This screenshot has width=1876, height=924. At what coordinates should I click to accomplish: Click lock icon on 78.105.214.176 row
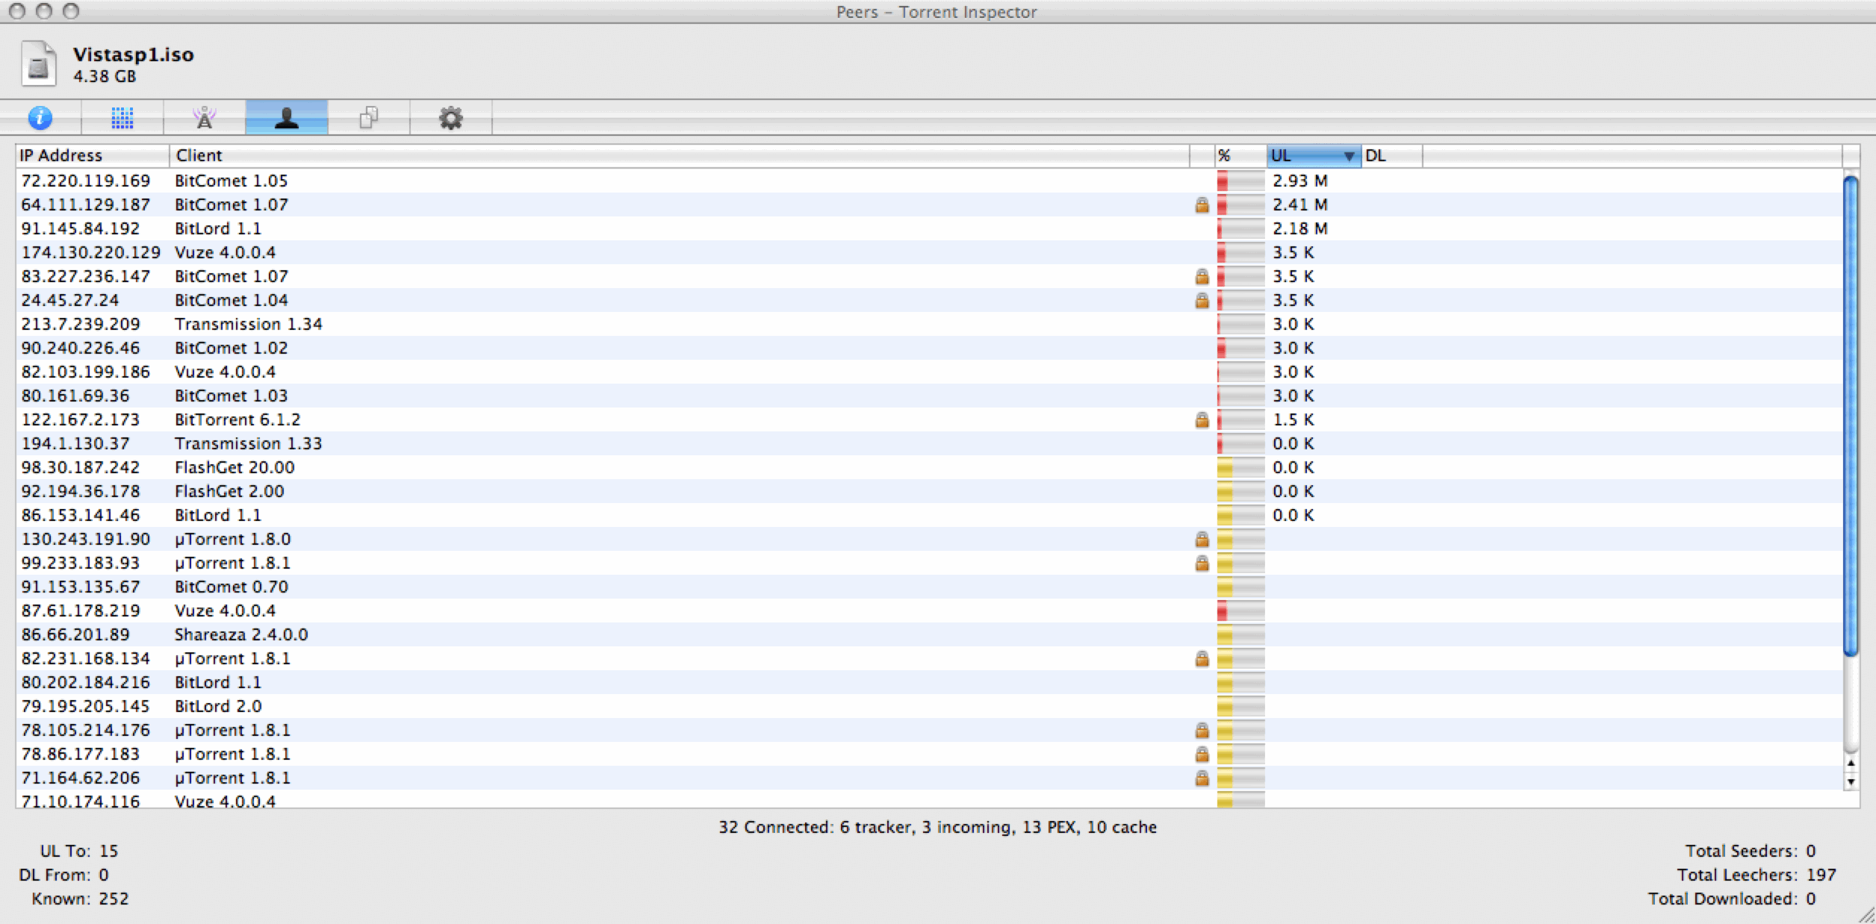pos(1202,730)
